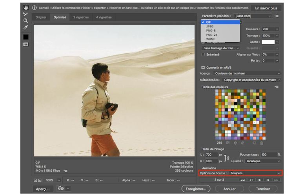Click the En savoir plus button
304x196 pixels.
(x=266, y=8)
